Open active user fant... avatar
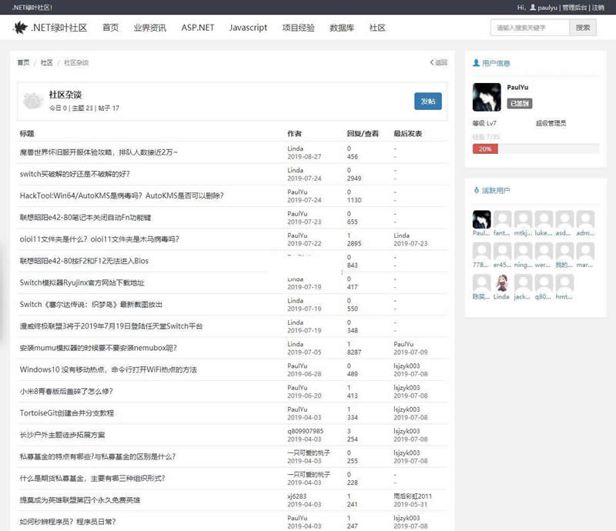This screenshot has height=531, width=616. click(502, 219)
